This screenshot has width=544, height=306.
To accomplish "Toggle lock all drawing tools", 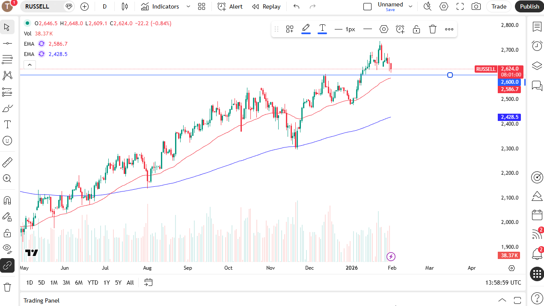I will tap(7, 233).
